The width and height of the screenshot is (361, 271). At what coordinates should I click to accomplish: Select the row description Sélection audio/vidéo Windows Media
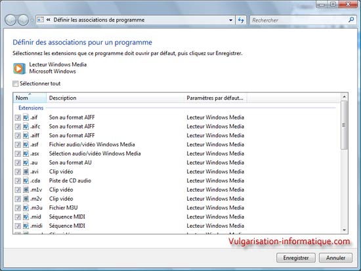(95, 154)
